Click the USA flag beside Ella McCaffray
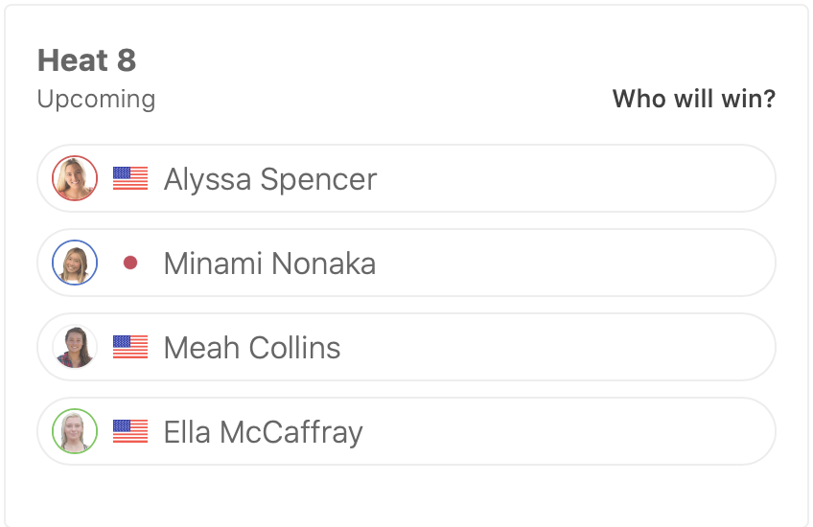This screenshot has height=527, width=813. coord(130,431)
